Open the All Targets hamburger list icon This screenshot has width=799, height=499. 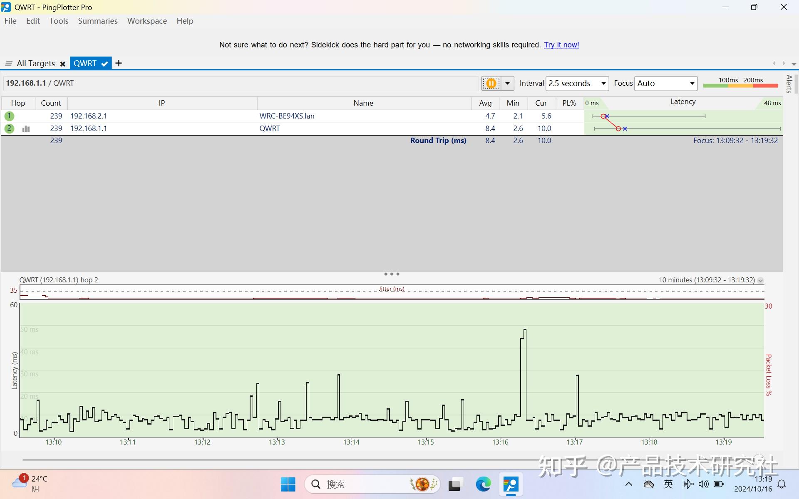point(8,63)
